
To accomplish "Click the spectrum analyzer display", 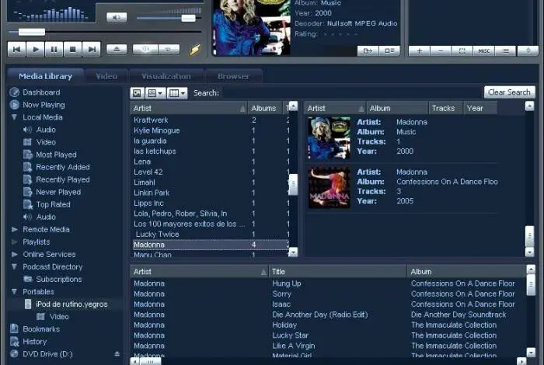I will pos(51,13).
